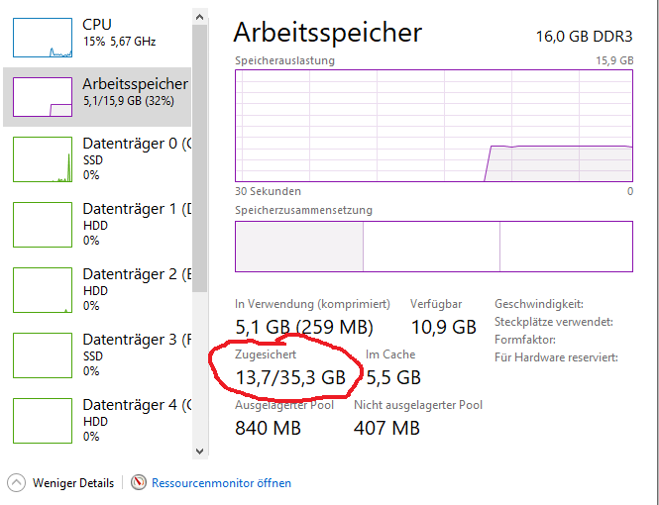The height and width of the screenshot is (505, 659).
Task: Click the Zugesichert 13,7/35,3 GB value
Action: pyautogui.click(x=290, y=377)
